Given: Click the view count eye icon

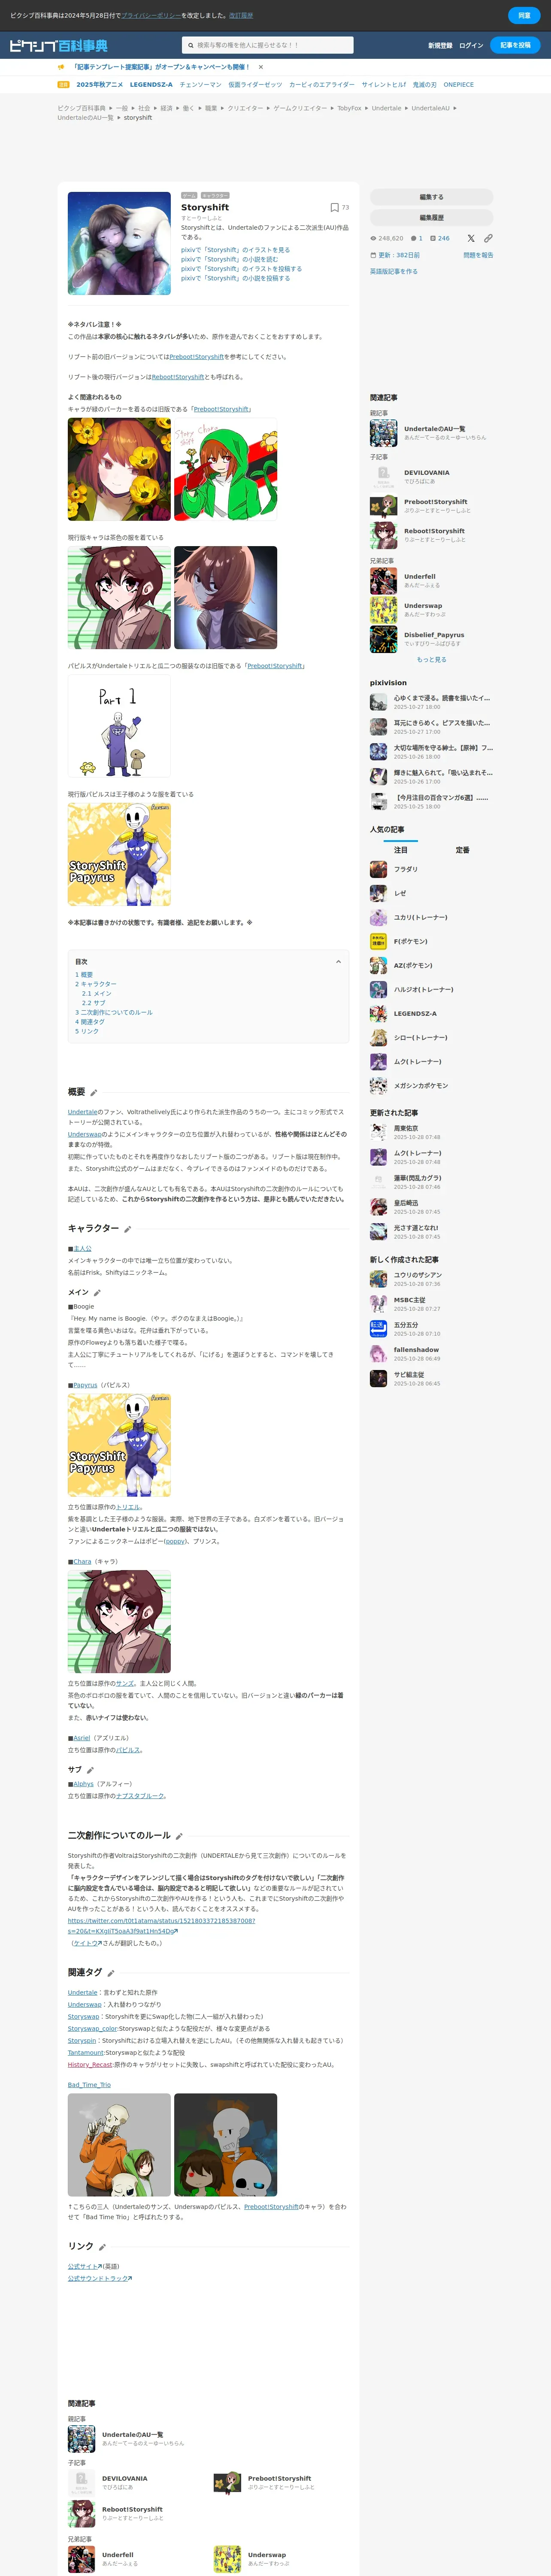Looking at the screenshot, I should 373,238.
